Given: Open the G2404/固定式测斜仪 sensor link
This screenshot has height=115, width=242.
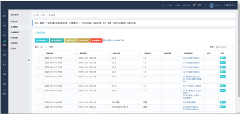Looking at the screenshot, I should 191,58.
